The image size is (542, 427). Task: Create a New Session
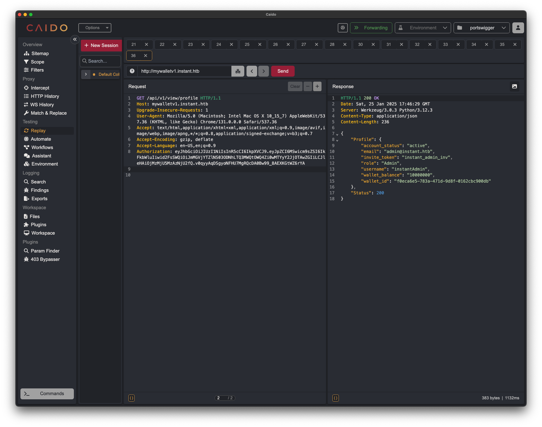101,45
